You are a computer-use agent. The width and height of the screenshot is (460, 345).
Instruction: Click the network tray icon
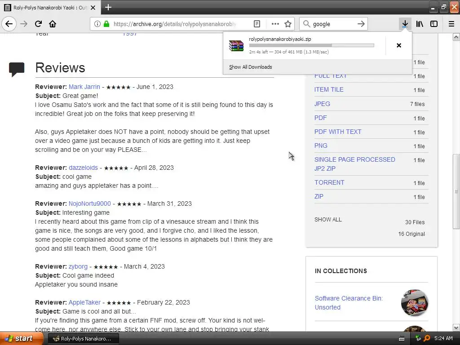pyautogui.click(x=418, y=338)
